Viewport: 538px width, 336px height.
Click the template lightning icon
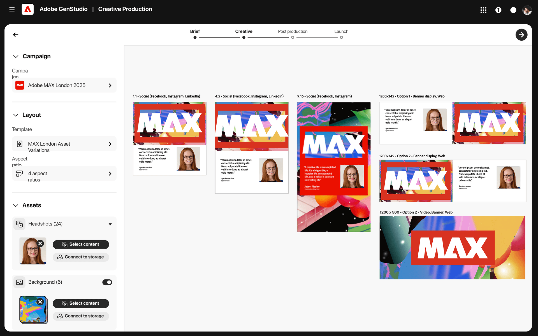20,144
